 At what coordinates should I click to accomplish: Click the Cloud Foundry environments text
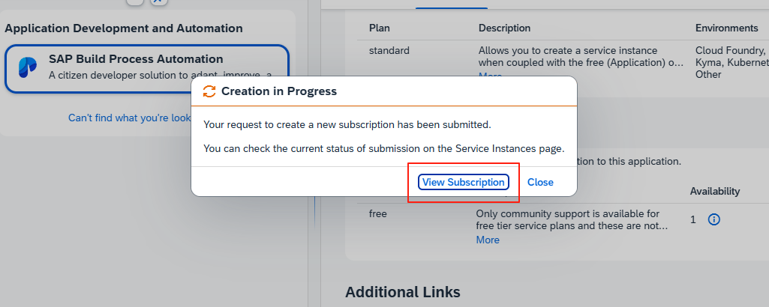[x=730, y=51]
